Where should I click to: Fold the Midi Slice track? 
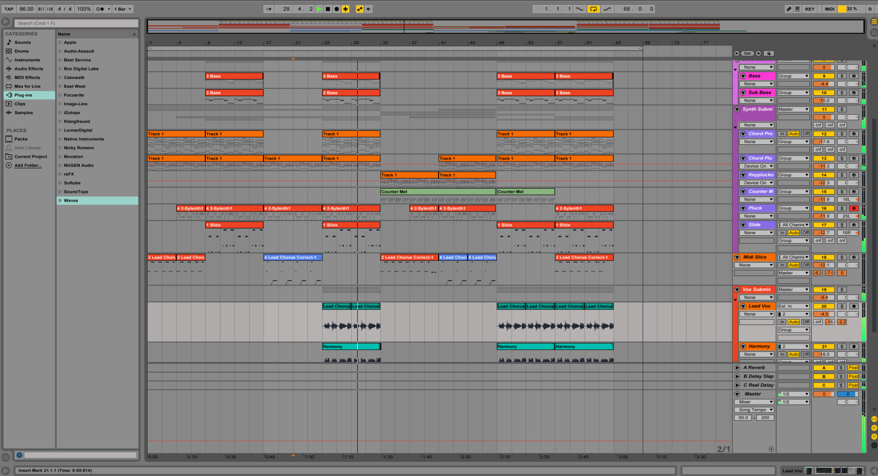(x=737, y=257)
